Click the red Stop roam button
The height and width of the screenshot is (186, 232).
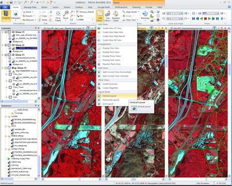pos(205,19)
